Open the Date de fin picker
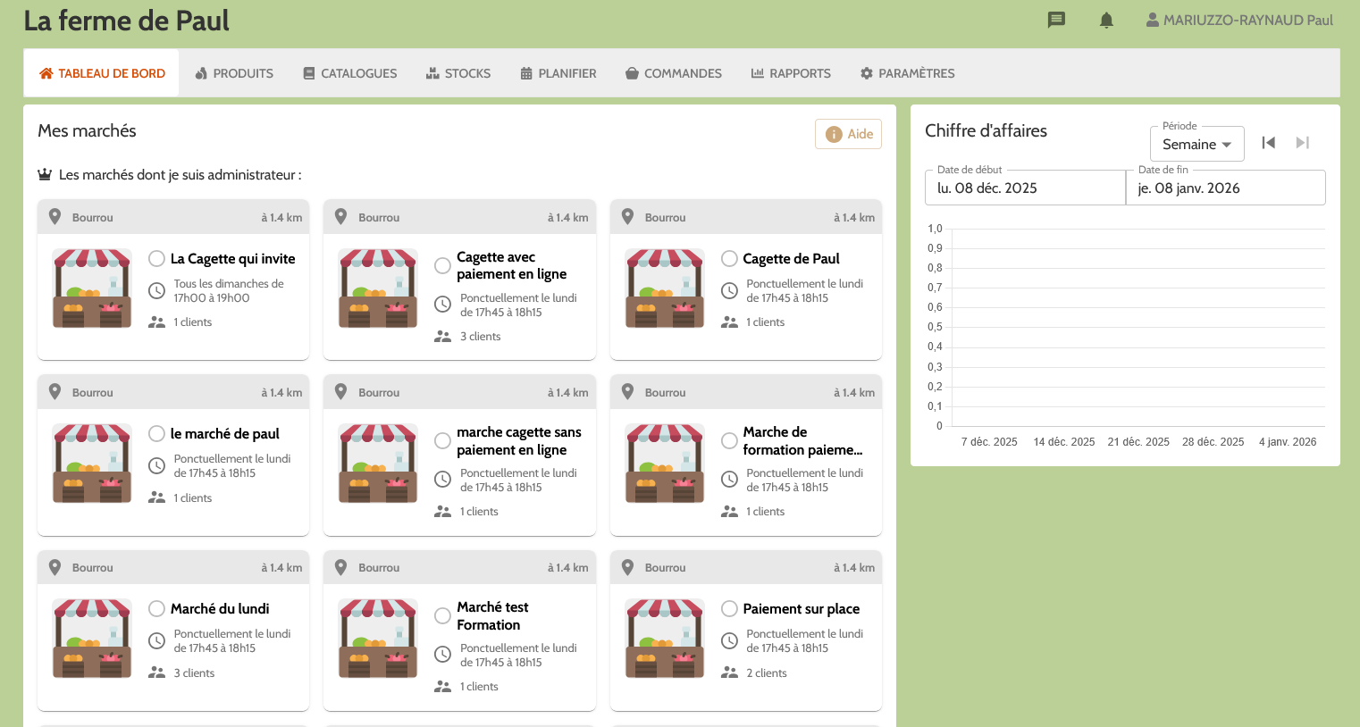 (x=1225, y=188)
